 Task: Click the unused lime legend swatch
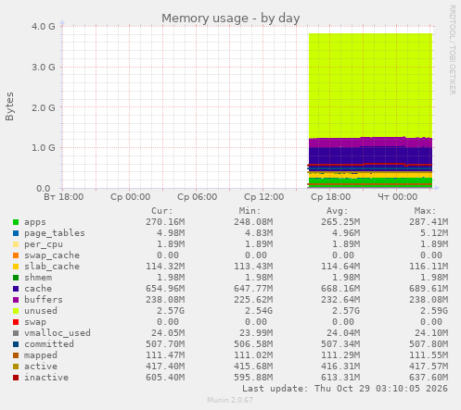(16, 311)
